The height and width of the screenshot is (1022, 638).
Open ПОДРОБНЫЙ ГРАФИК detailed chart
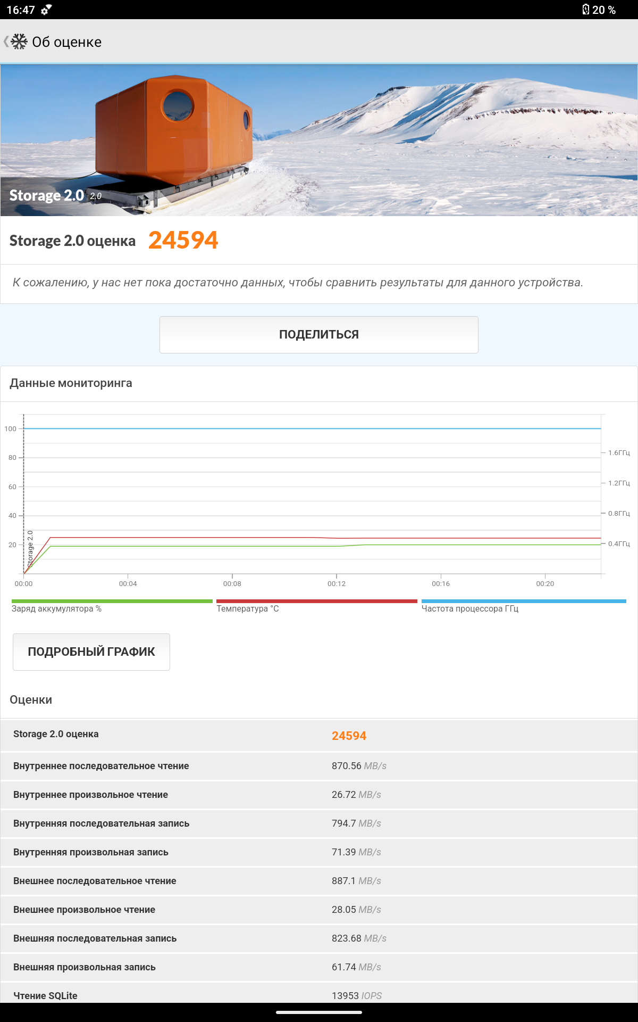click(x=91, y=652)
